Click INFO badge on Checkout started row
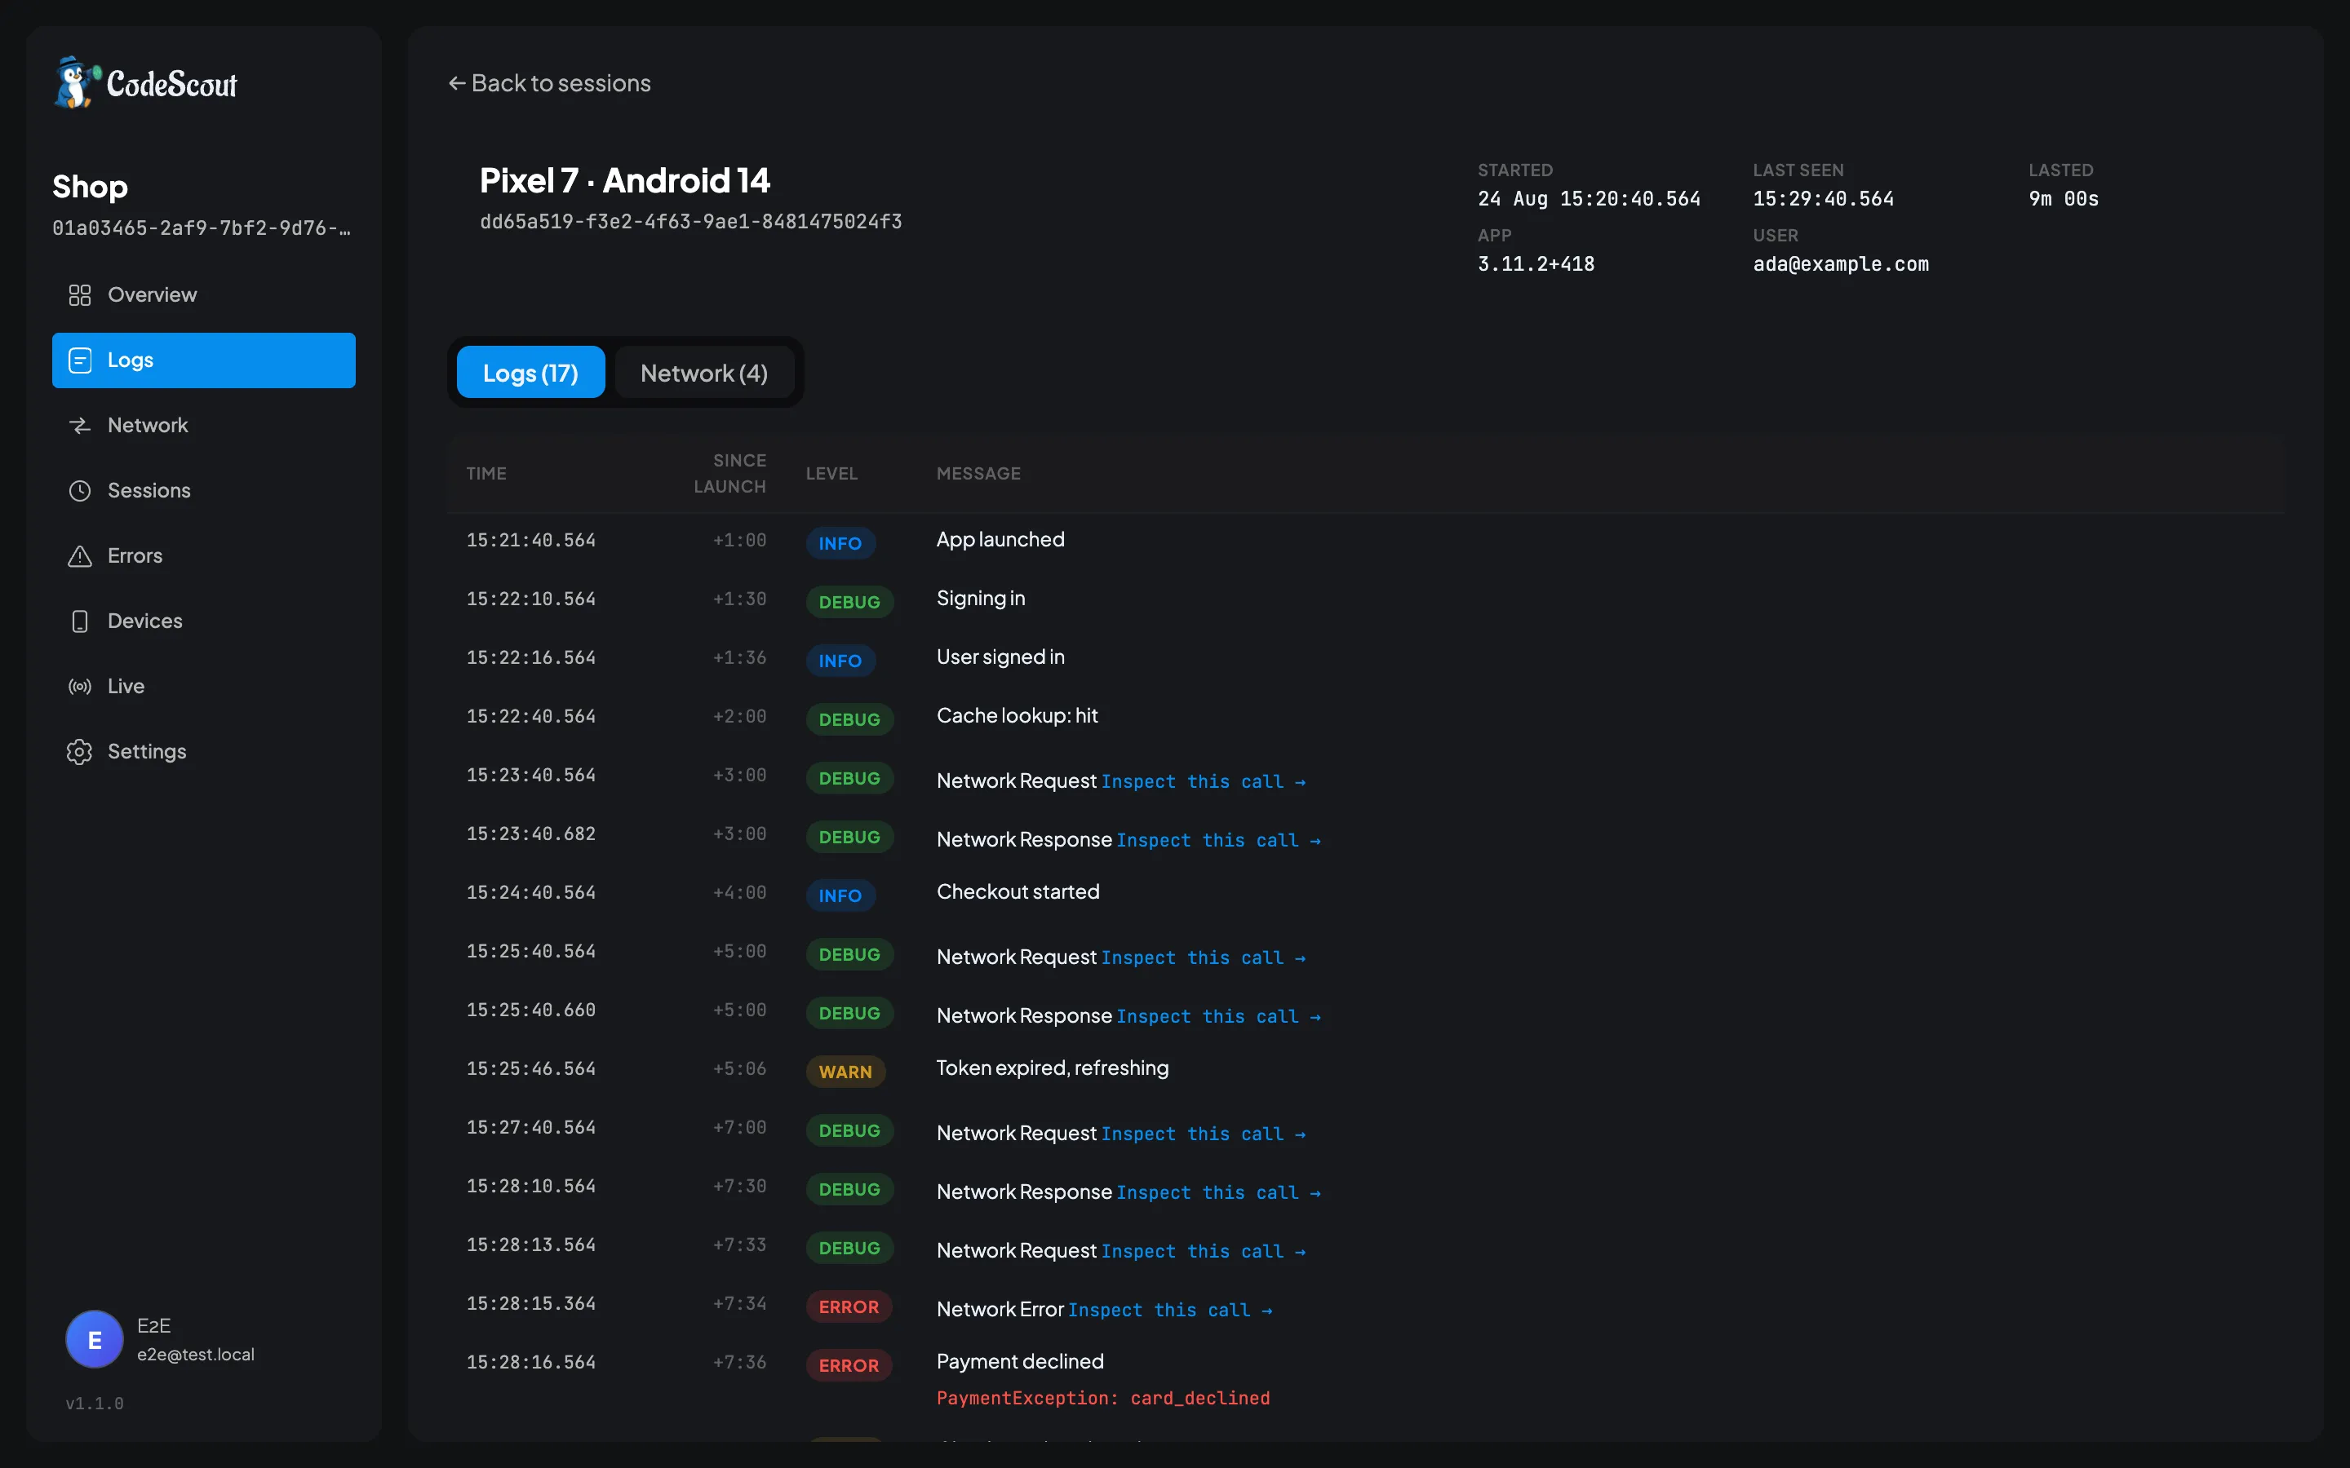Screen dimensions: 2350x1468 point(840,896)
